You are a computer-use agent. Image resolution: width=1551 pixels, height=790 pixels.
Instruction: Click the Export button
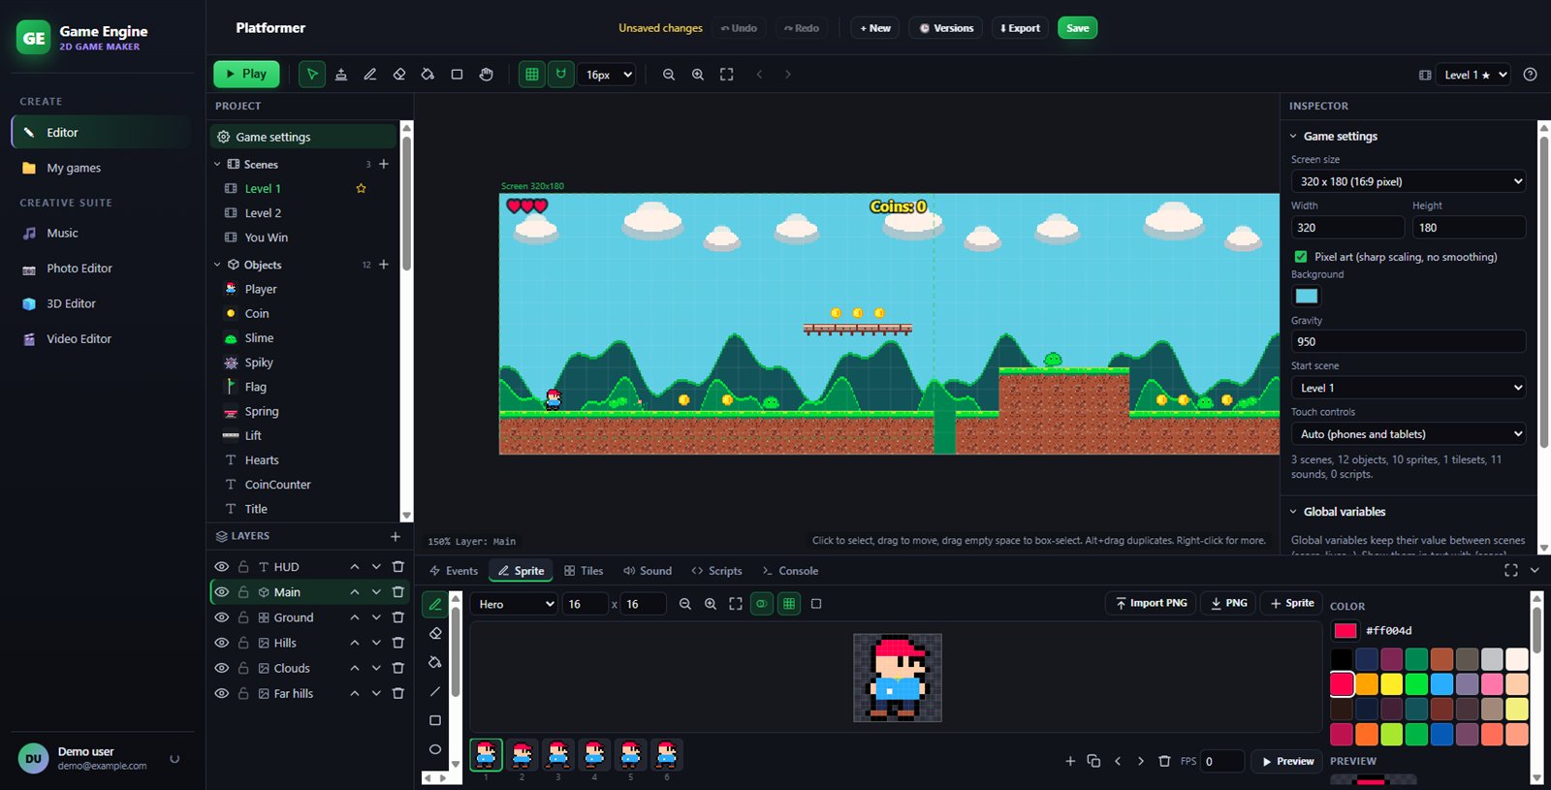click(x=1020, y=28)
